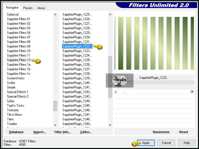The height and width of the screenshot is (149, 199).
Task: Click the filter list scrollbar thumb
Action: click(x=110, y=77)
